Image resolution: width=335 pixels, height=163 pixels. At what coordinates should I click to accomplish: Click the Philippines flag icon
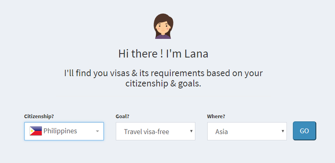(x=36, y=131)
